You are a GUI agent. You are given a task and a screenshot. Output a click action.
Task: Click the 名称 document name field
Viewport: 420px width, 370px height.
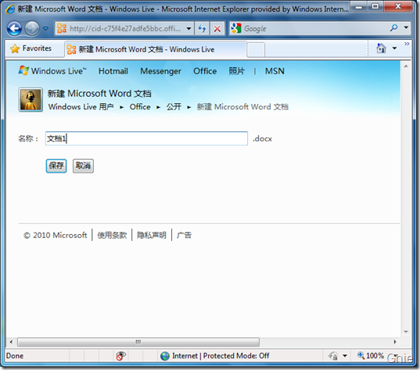(x=146, y=138)
